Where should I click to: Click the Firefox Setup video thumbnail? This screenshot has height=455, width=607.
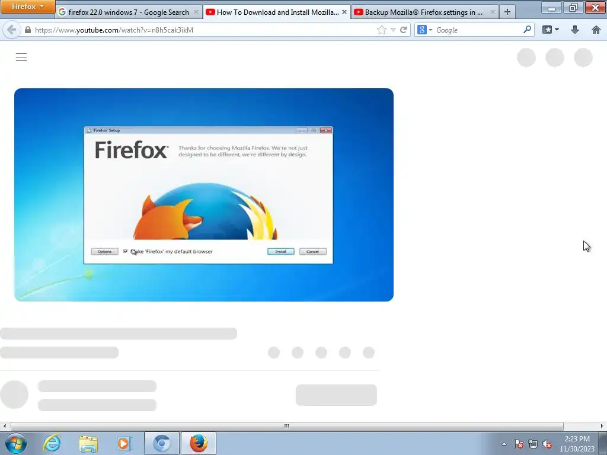(204, 194)
